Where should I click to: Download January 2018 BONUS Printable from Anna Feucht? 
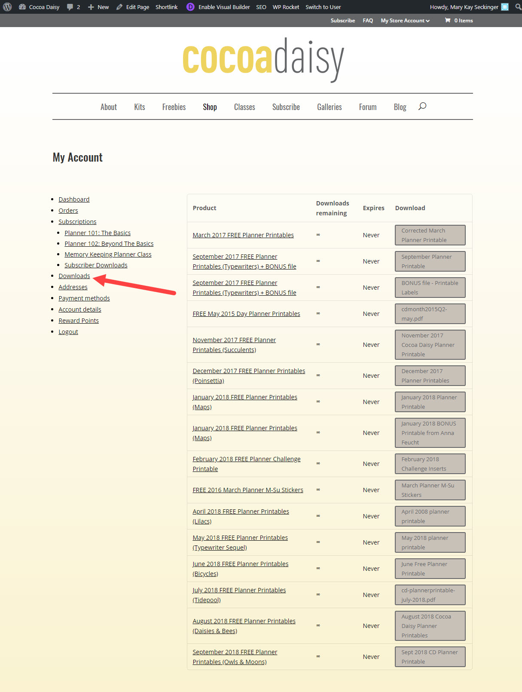[x=430, y=433]
